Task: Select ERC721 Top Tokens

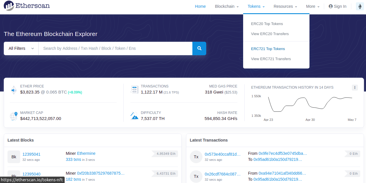Action: pos(268,49)
